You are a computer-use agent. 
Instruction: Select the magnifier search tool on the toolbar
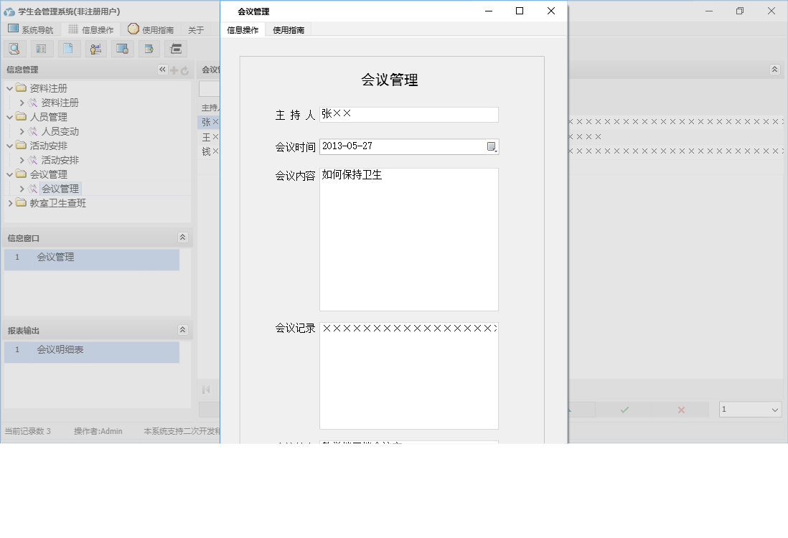click(14, 48)
